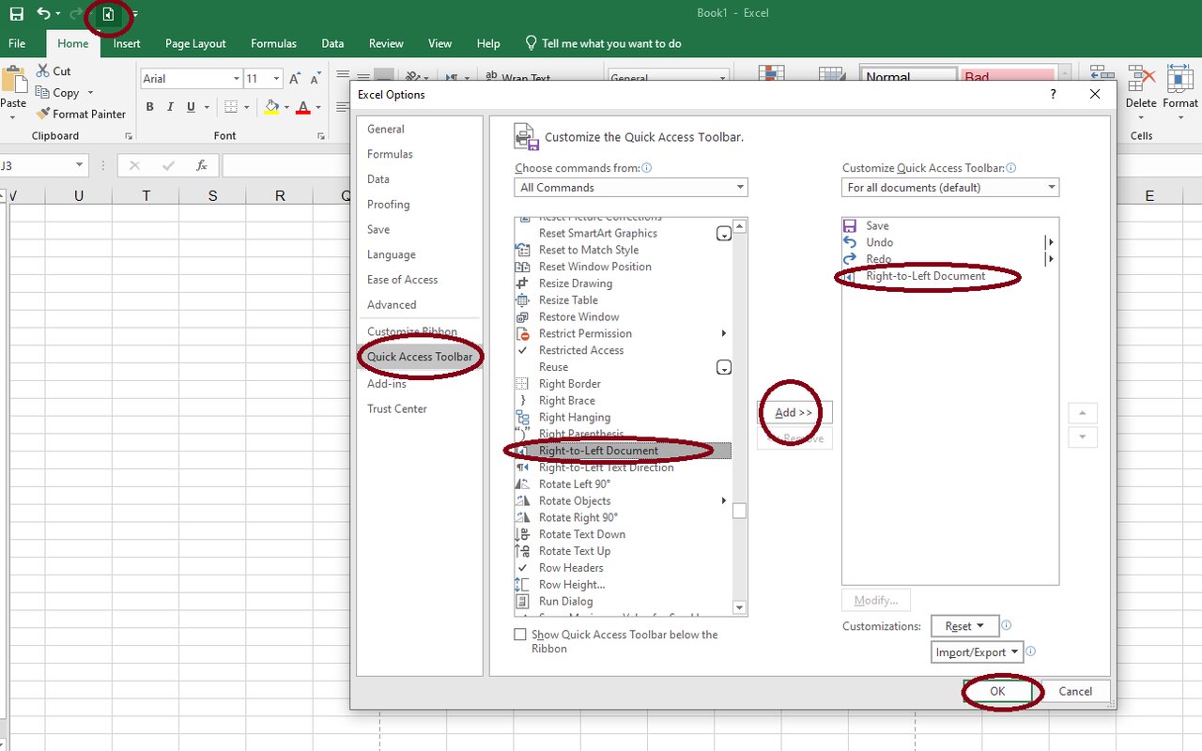Click the Italic formatting icon
This screenshot has width=1202, height=751.
(x=170, y=108)
